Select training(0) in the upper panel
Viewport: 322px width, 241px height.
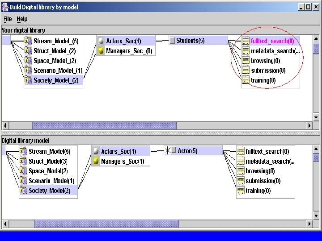point(263,80)
